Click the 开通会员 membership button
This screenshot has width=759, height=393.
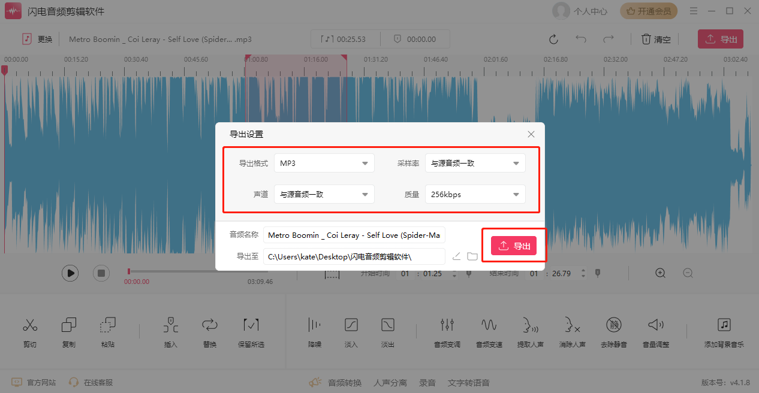tap(649, 11)
